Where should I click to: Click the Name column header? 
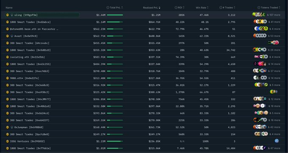pyautogui.click(x=9, y=8)
